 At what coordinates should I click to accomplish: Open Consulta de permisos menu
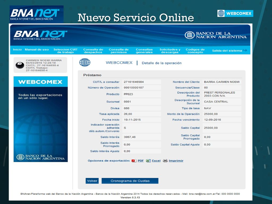[119, 51]
